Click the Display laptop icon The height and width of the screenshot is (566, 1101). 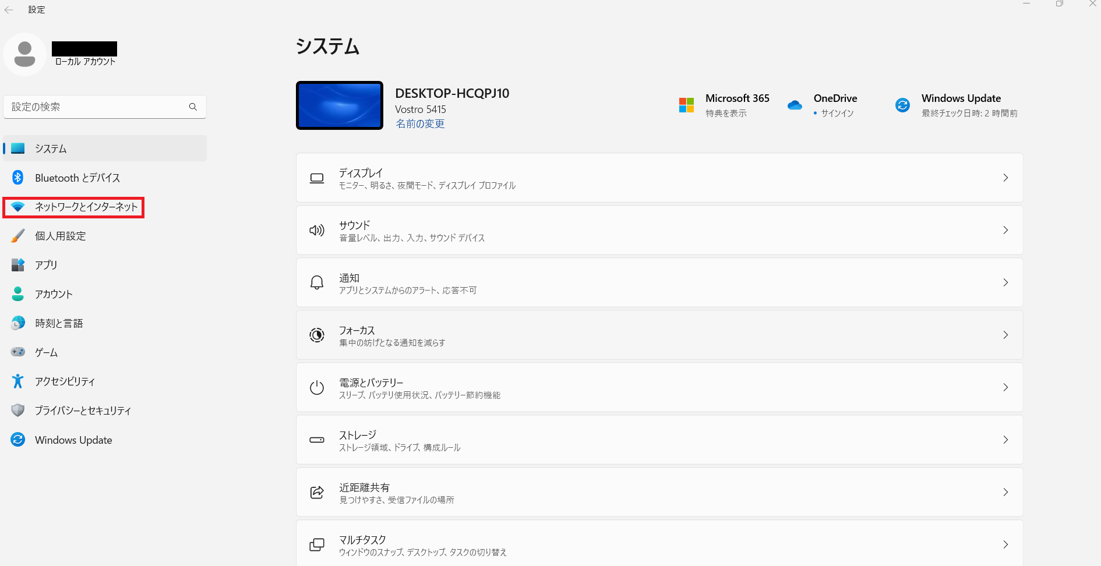pos(317,178)
